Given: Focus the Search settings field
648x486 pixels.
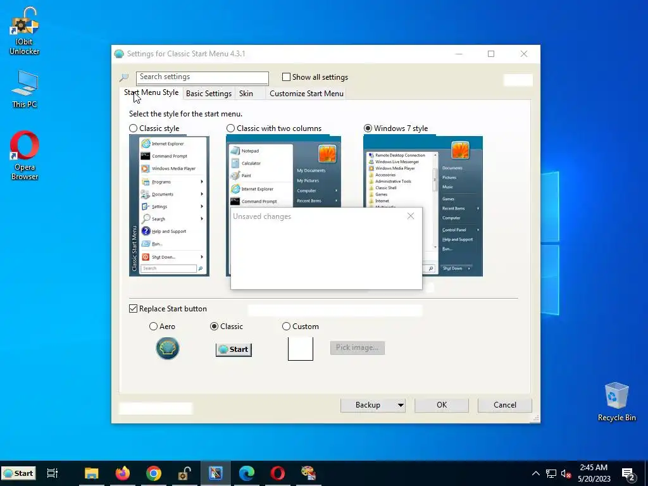Looking at the screenshot, I should coord(202,78).
